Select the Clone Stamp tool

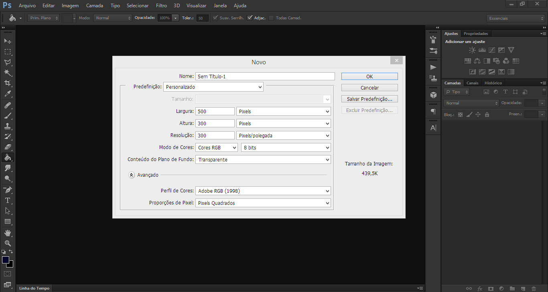(8, 126)
